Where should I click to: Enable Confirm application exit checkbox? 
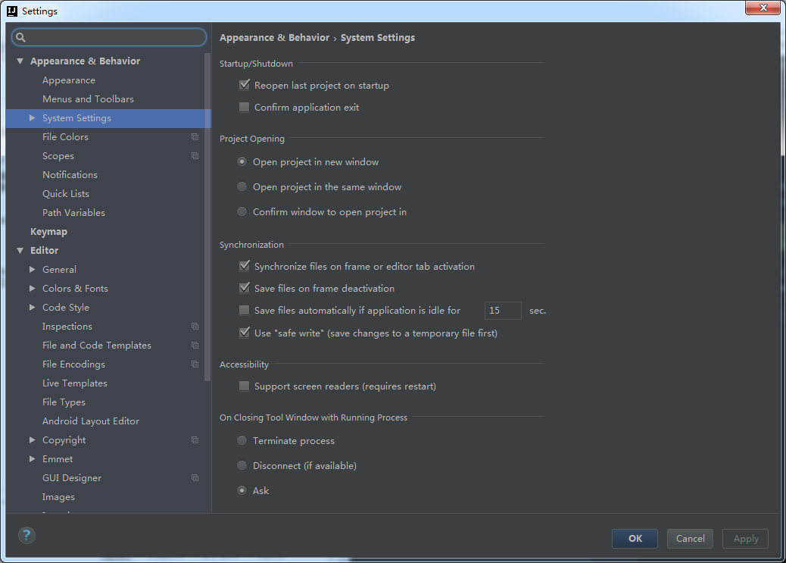[x=244, y=107]
